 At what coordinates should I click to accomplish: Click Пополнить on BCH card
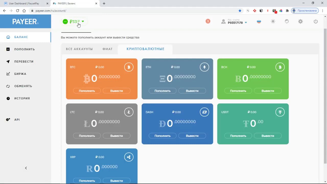click(x=238, y=91)
